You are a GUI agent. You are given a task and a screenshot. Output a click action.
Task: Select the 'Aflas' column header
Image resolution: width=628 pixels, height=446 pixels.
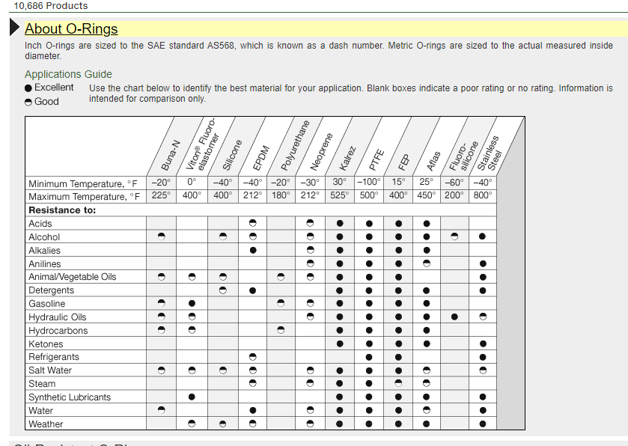pos(433,161)
